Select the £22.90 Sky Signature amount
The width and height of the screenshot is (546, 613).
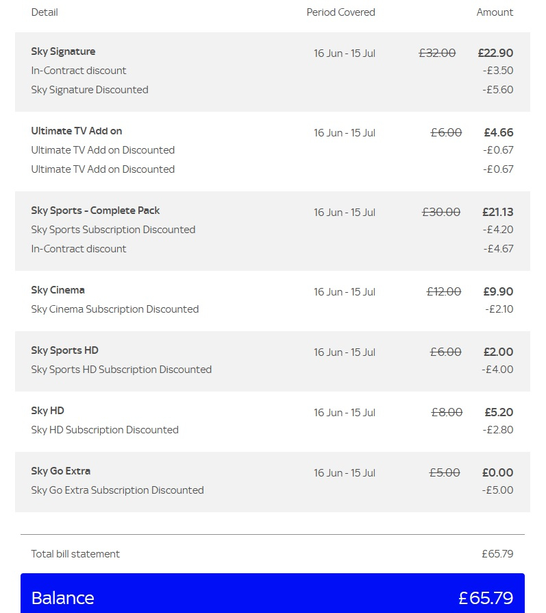[x=495, y=53]
